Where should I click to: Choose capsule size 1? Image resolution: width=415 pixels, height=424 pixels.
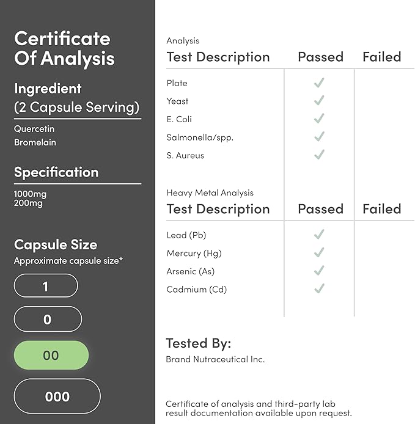[46, 285]
